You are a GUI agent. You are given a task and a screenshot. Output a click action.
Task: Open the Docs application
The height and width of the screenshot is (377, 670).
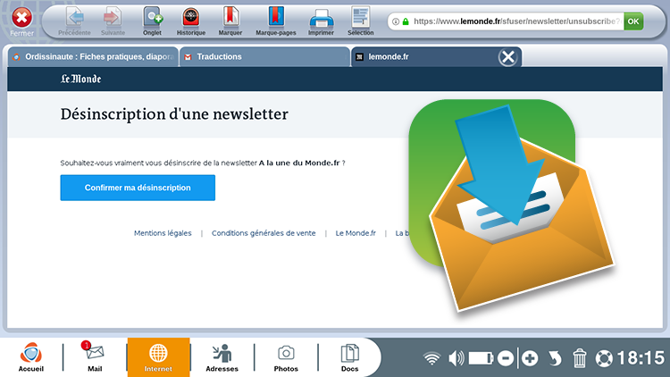pyautogui.click(x=349, y=357)
